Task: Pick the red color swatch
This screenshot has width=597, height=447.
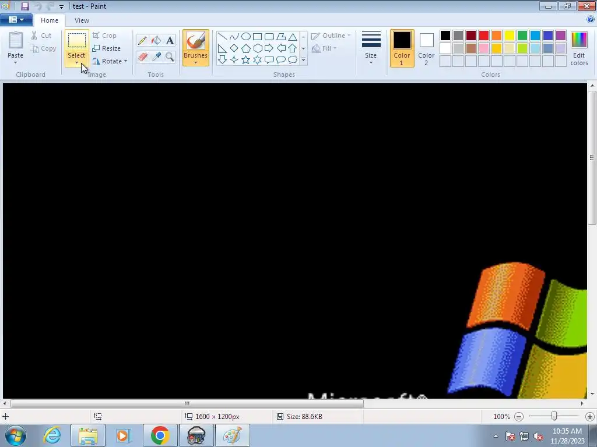Action: click(x=484, y=36)
